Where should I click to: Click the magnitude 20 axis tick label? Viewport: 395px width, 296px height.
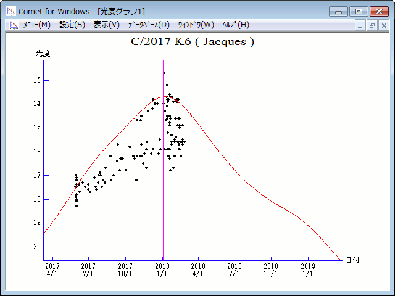tap(38, 247)
